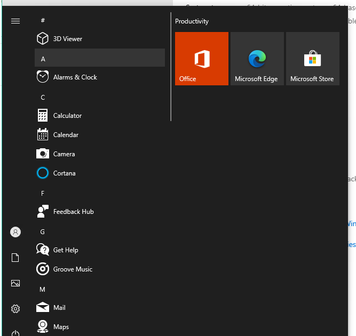
Task: Click the Calculator text entry
Action: 67,116
